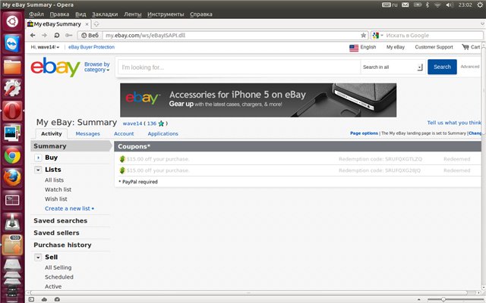Open Browse by category dropdown
The height and width of the screenshot is (303, 486).
[97, 67]
